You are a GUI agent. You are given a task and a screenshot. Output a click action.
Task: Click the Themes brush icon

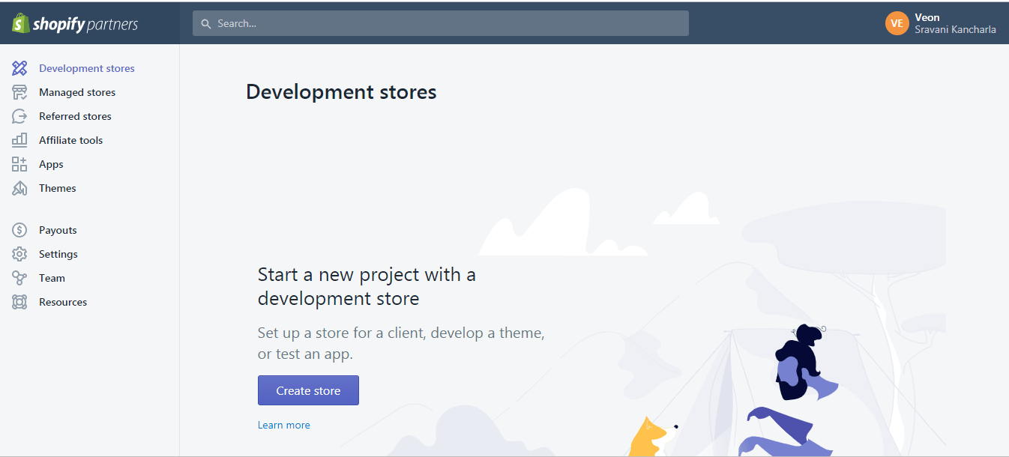pos(19,188)
